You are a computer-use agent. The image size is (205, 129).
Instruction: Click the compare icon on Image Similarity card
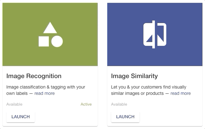point(155,34)
